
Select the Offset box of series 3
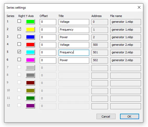tap(48, 37)
